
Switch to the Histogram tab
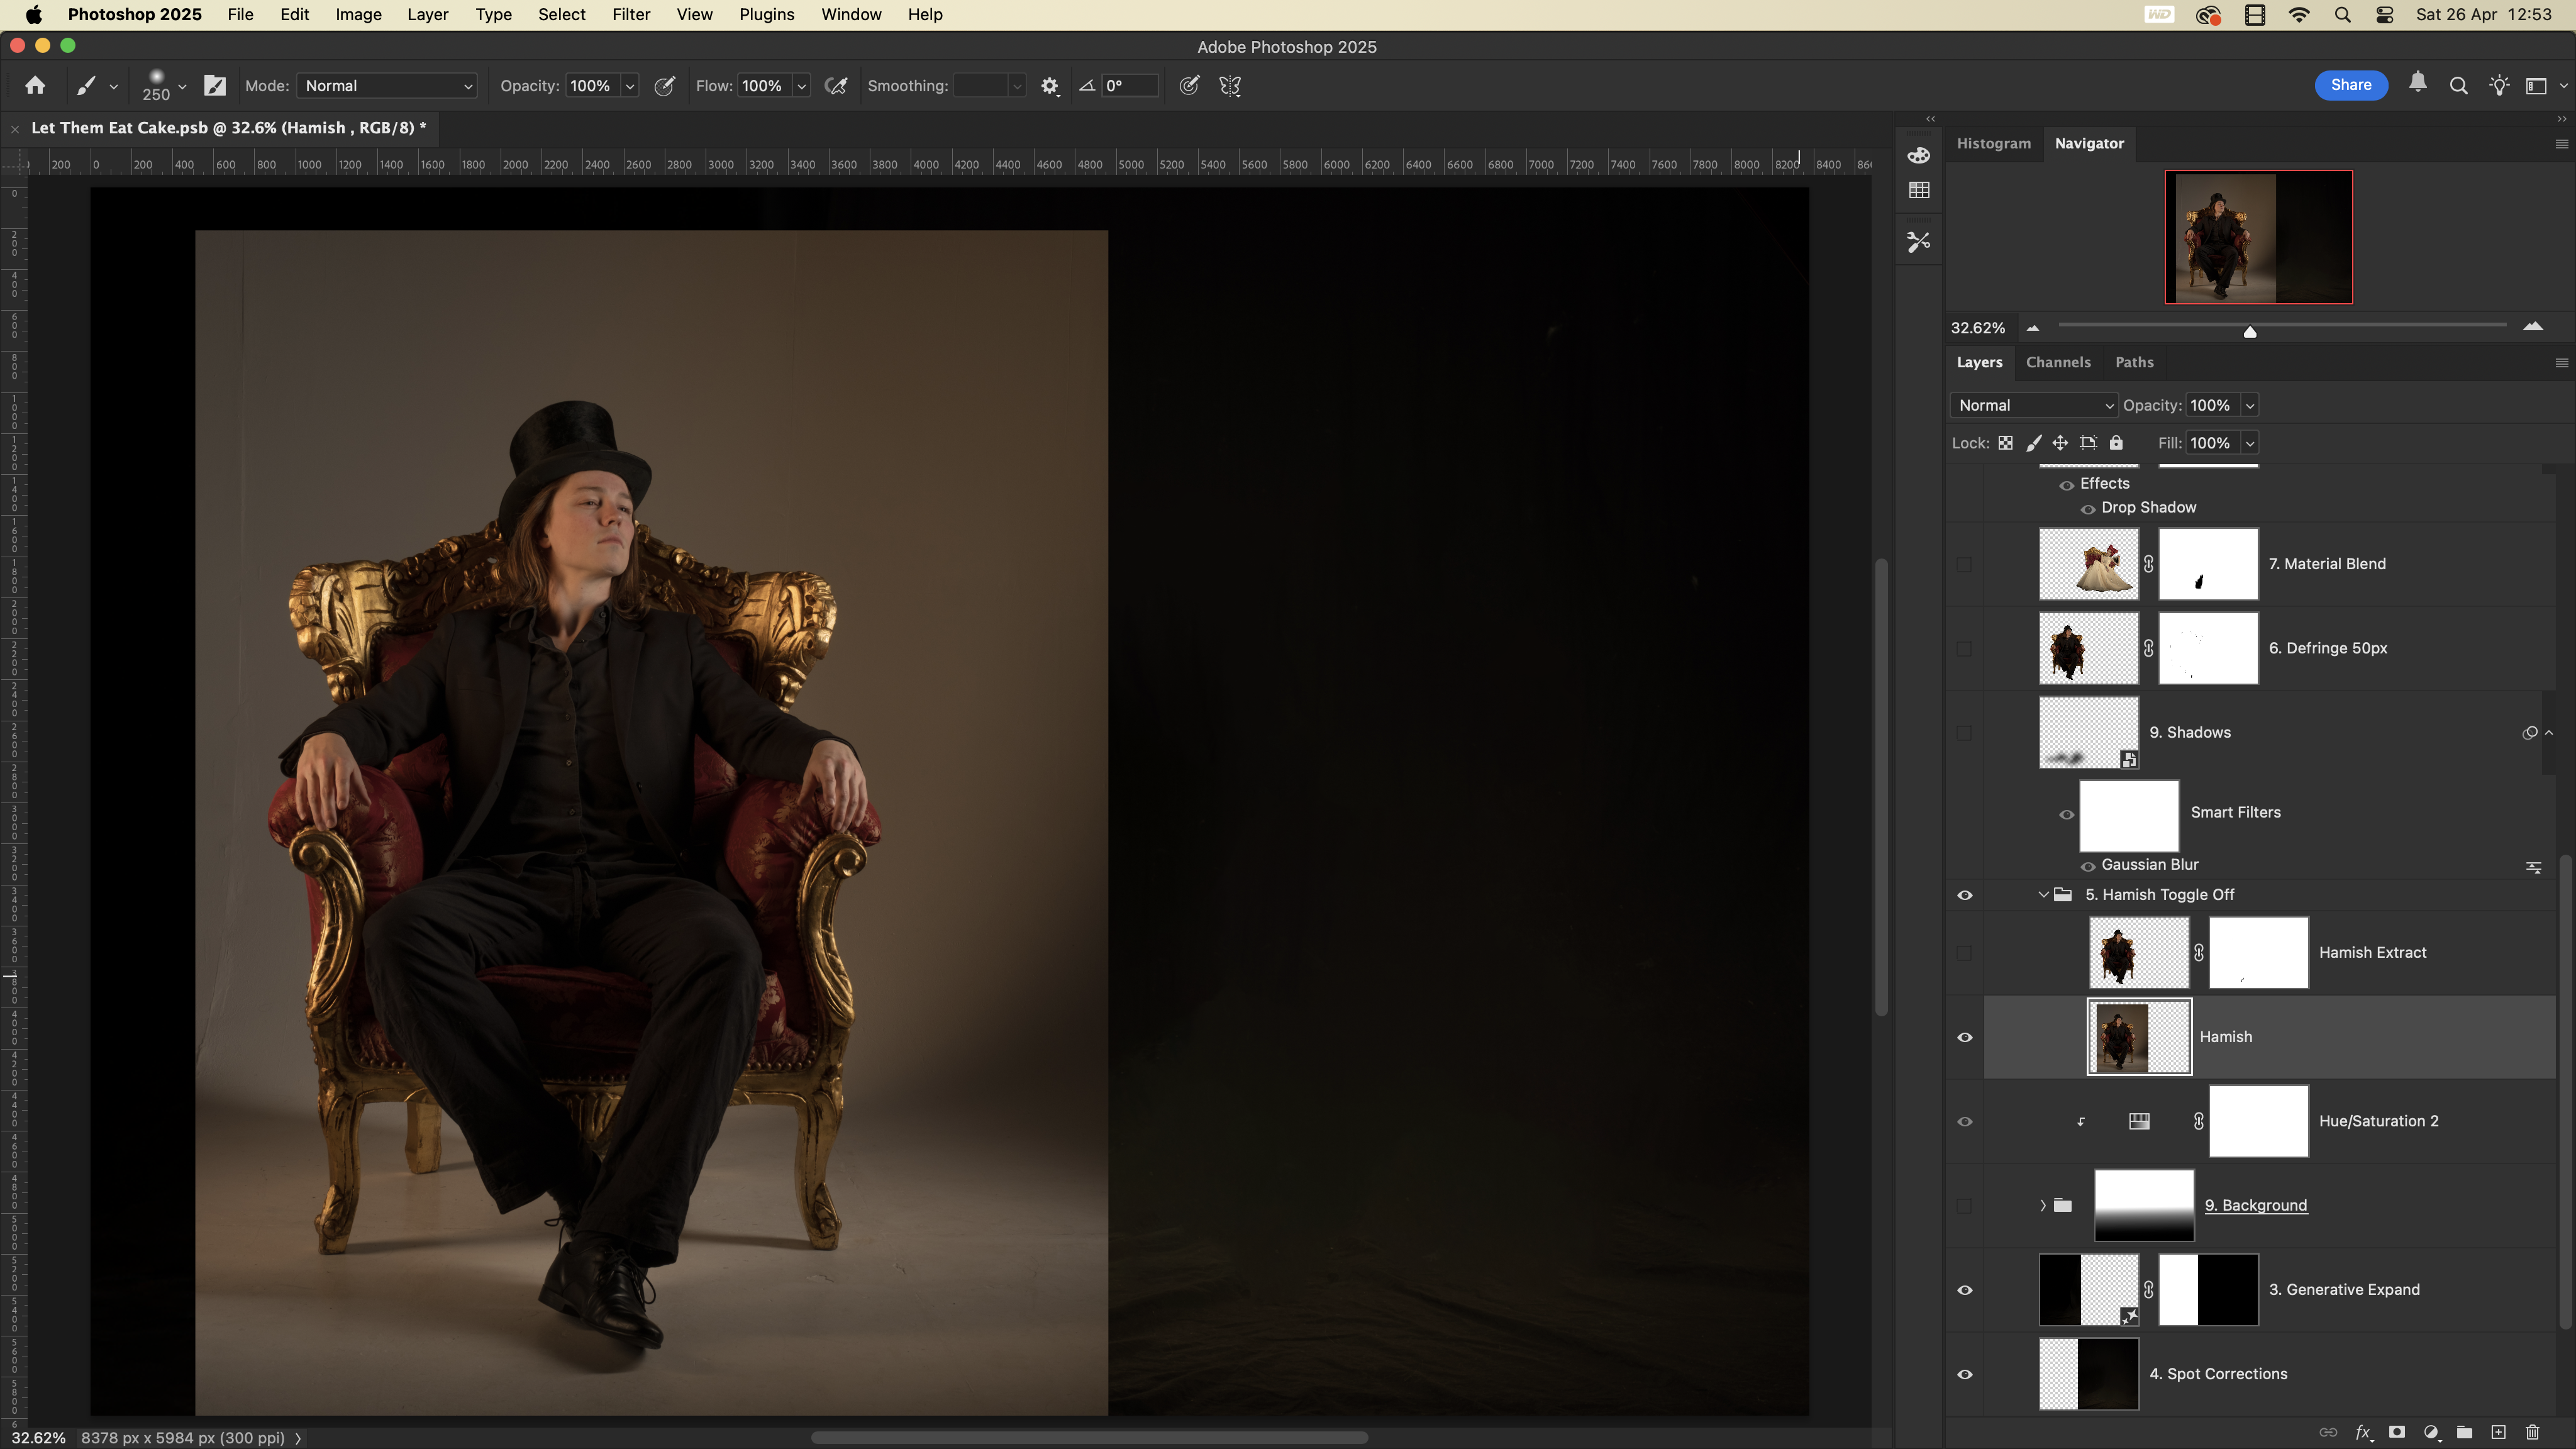(x=1993, y=143)
